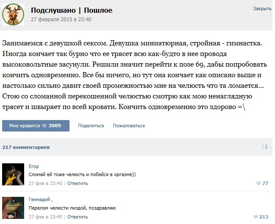Toggle comment sort order arrows icon
Viewport: 275px width, 224px height.
click(264, 147)
